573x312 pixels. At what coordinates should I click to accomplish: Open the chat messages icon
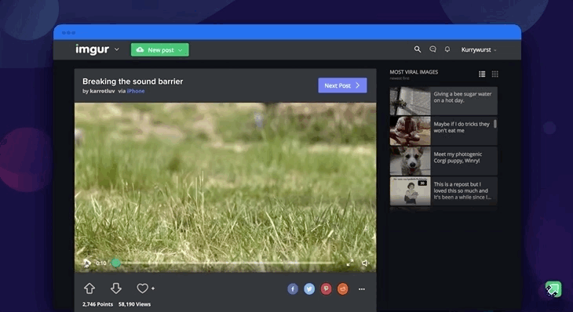pos(432,49)
